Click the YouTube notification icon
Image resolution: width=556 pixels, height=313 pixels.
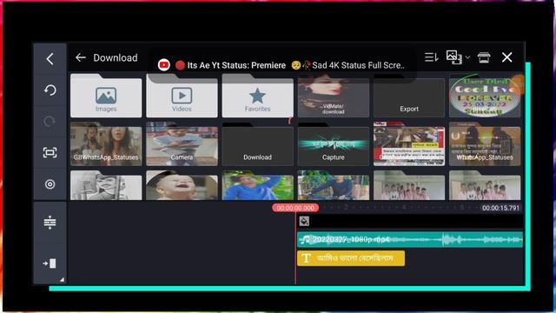click(x=164, y=65)
